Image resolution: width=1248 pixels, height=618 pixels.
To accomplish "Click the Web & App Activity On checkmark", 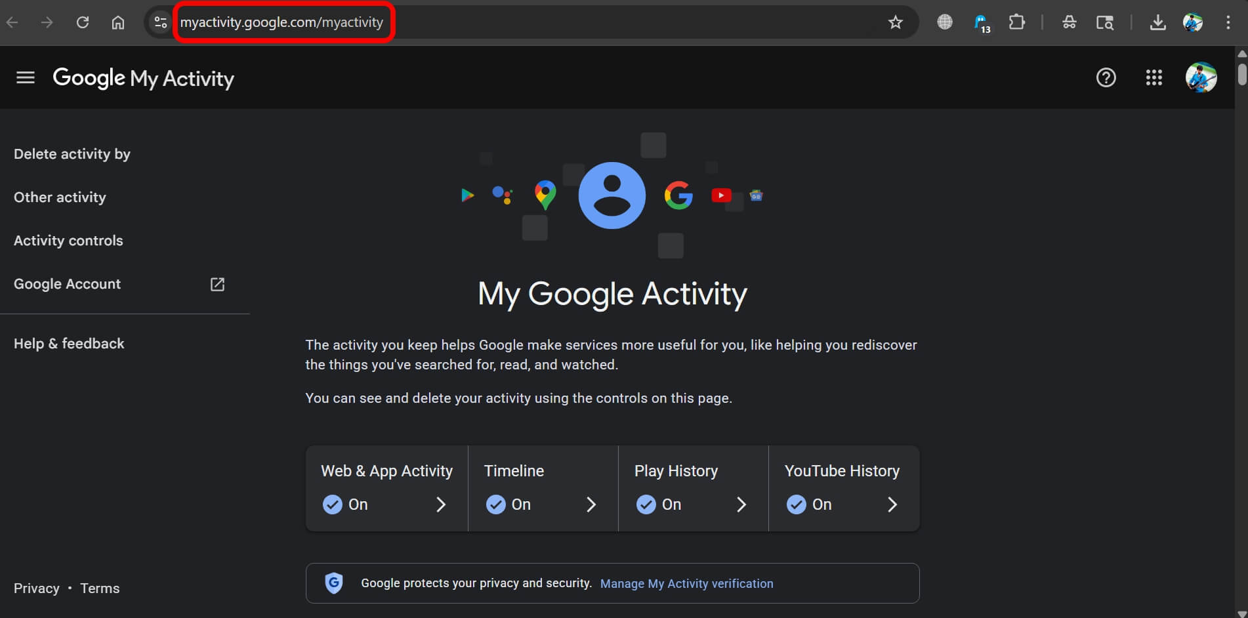I will 333,505.
